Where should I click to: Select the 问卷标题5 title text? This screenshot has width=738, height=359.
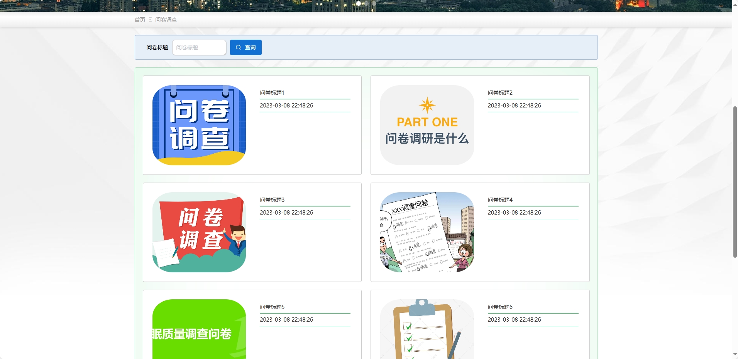pos(272,307)
